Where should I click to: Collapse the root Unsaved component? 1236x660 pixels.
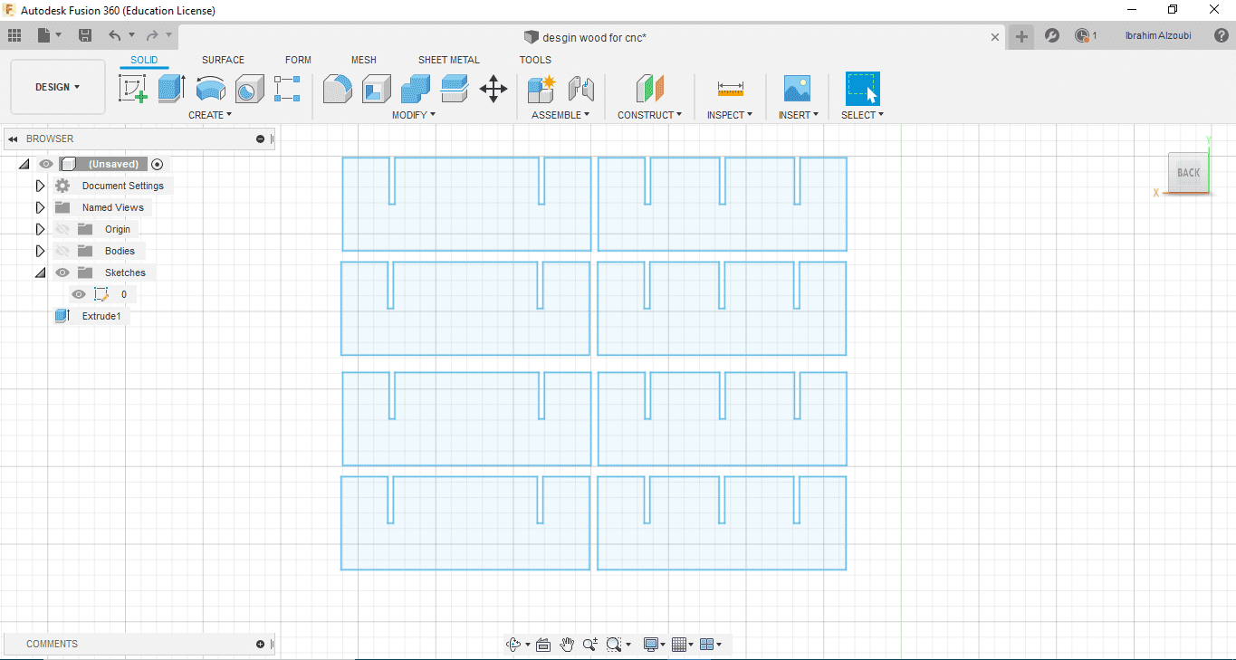pyautogui.click(x=24, y=164)
